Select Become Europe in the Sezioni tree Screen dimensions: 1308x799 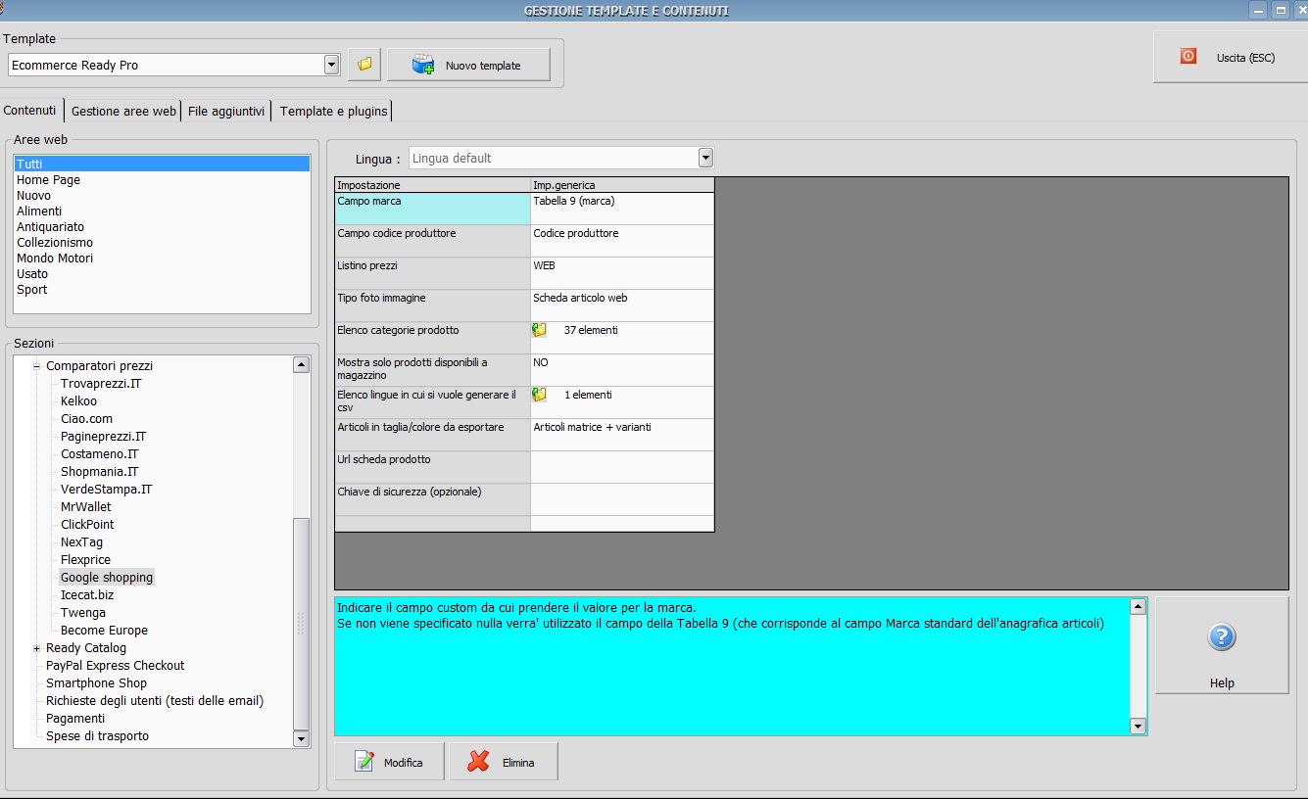(104, 631)
